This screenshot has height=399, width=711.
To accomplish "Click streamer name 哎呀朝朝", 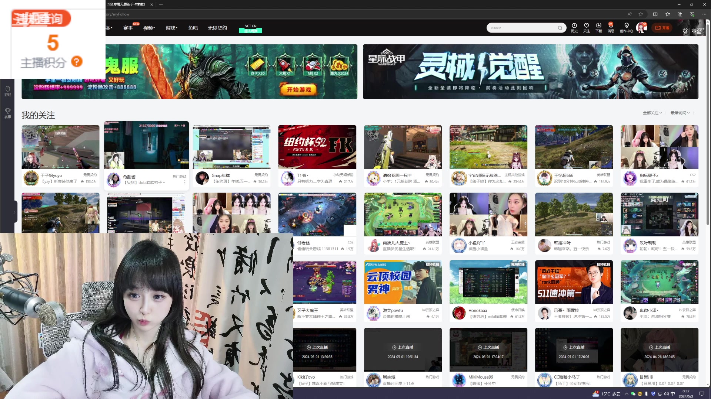I will (x=648, y=243).
